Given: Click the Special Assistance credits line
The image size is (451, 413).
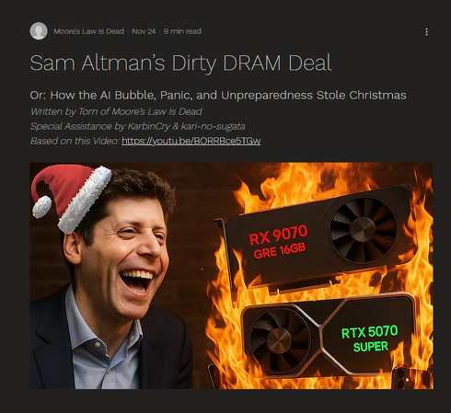Looking at the screenshot, I should tap(137, 126).
